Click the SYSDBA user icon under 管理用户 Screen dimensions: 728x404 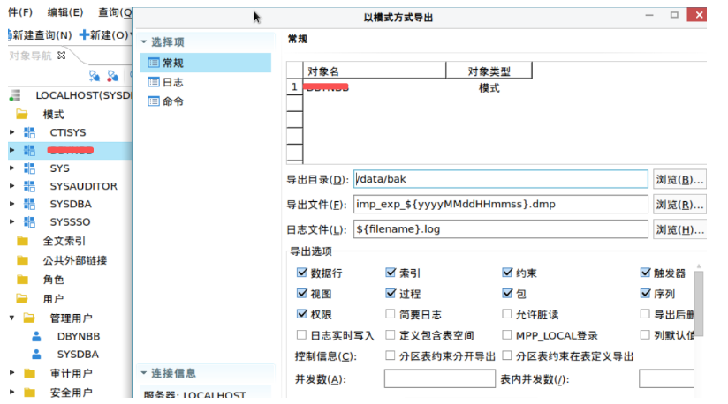[x=37, y=354]
